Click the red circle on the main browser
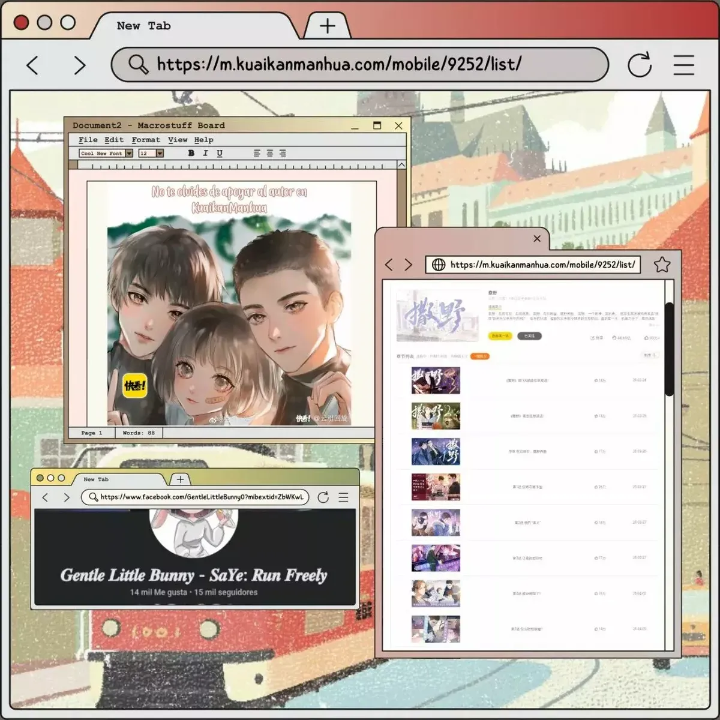The image size is (720, 720). pyautogui.click(x=21, y=22)
